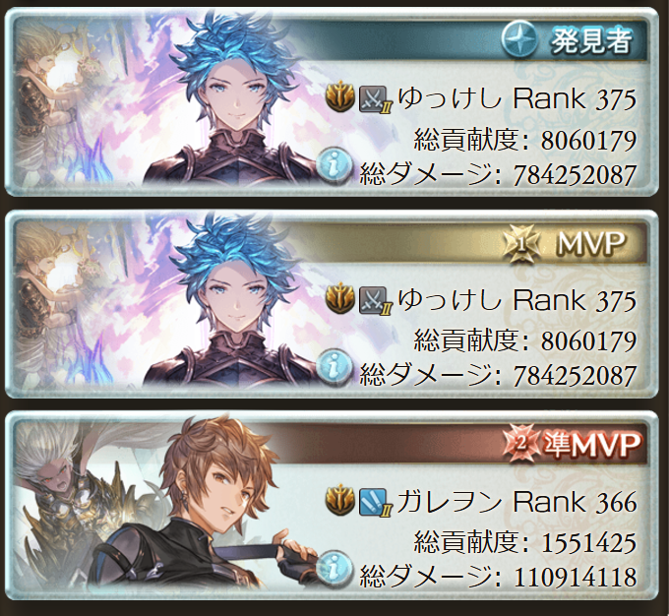
Task: Open info icon on discoverer card
Action: tap(334, 165)
